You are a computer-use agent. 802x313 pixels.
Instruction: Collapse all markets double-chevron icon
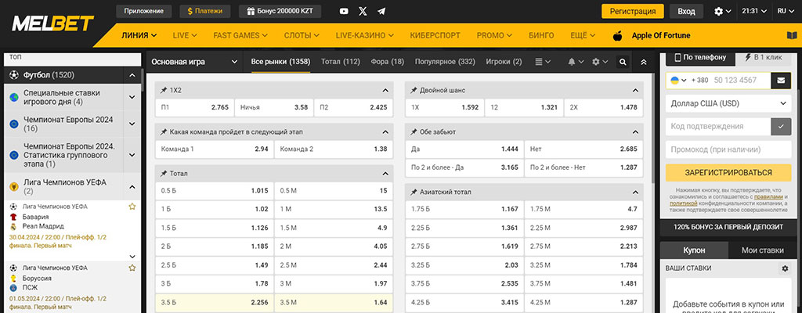[x=644, y=62]
